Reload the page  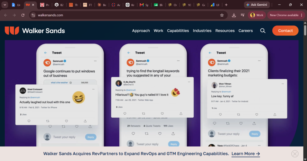coord(23,15)
